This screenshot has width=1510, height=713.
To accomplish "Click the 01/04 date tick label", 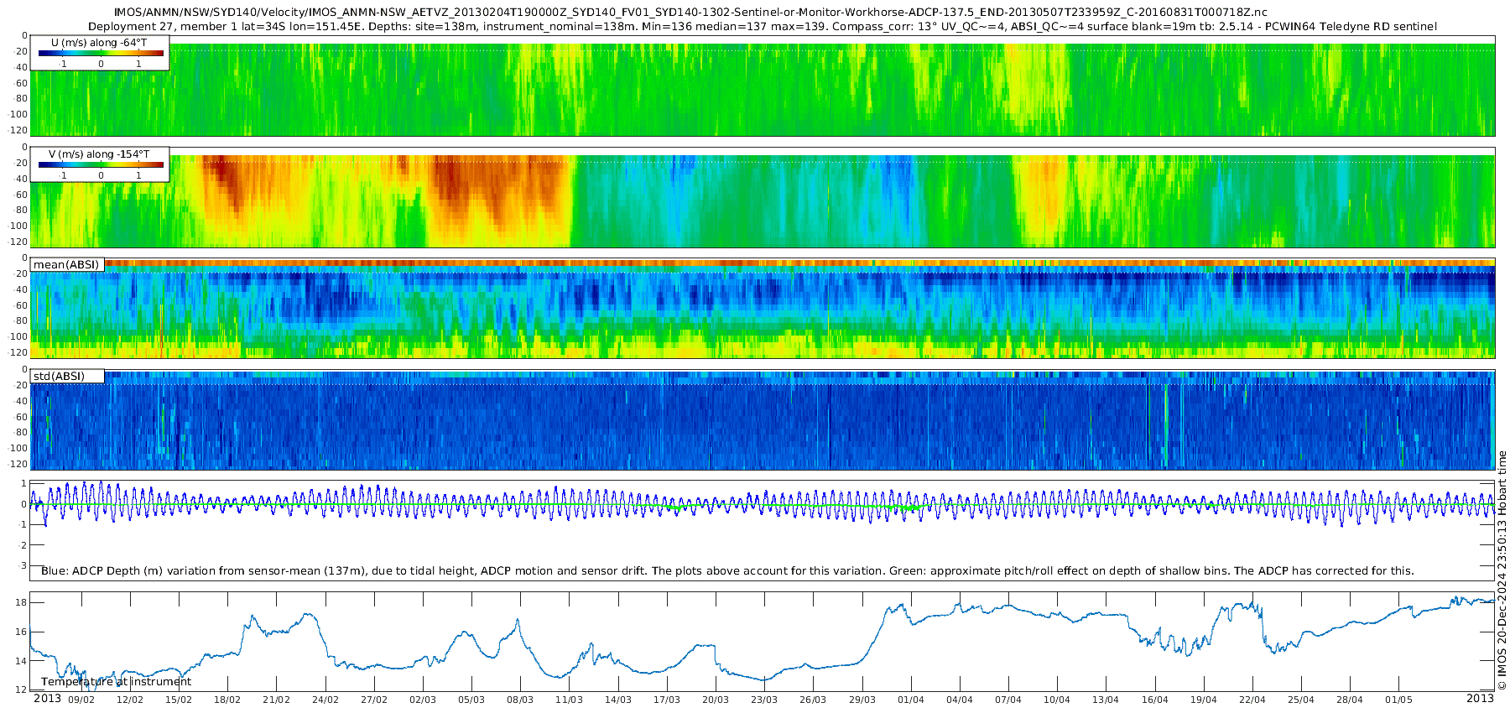I will coord(911,700).
